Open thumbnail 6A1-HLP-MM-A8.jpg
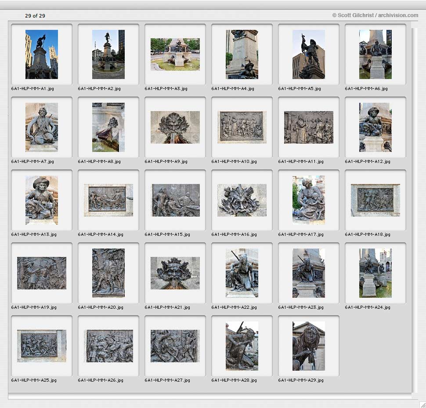The width and height of the screenshot is (426, 408). (108, 127)
